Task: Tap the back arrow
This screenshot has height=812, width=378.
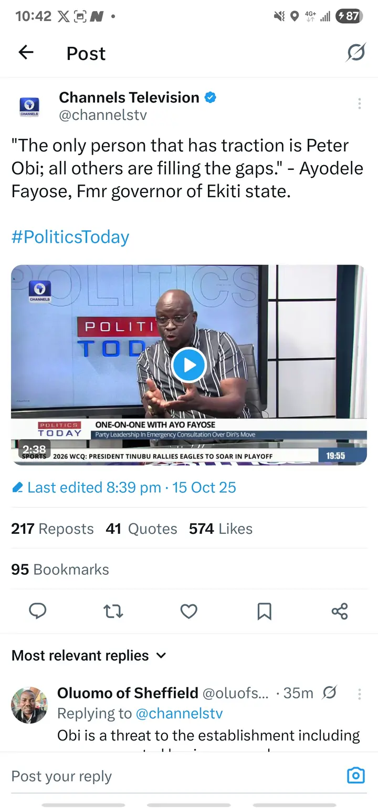Action: click(26, 52)
